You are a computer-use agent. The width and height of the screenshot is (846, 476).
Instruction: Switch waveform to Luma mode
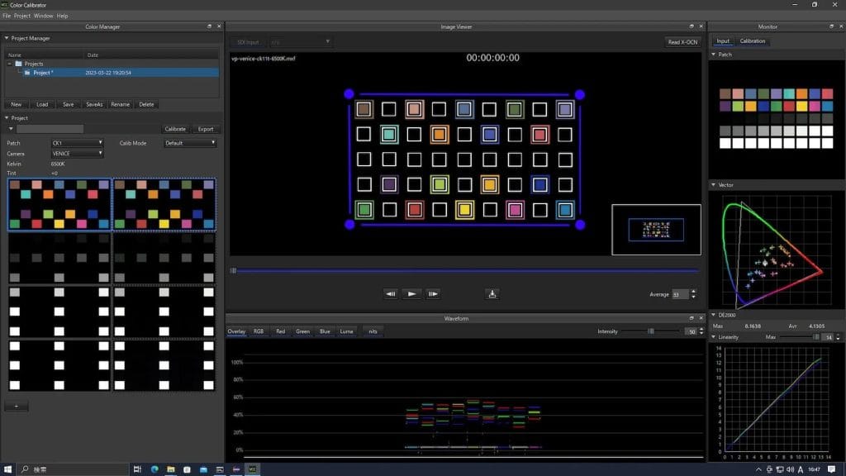pyautogui.click(x=347, y=331)
